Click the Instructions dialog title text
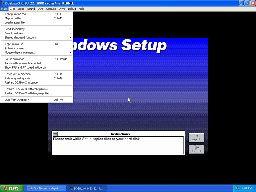Image resolution: width=256 pixels, height=192 pixels. (120, 134)
